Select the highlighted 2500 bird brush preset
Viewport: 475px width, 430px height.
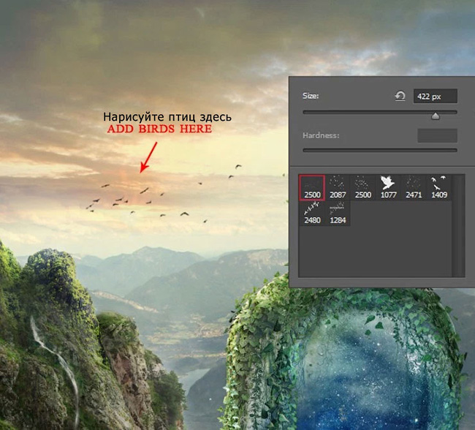pos(312,187)
